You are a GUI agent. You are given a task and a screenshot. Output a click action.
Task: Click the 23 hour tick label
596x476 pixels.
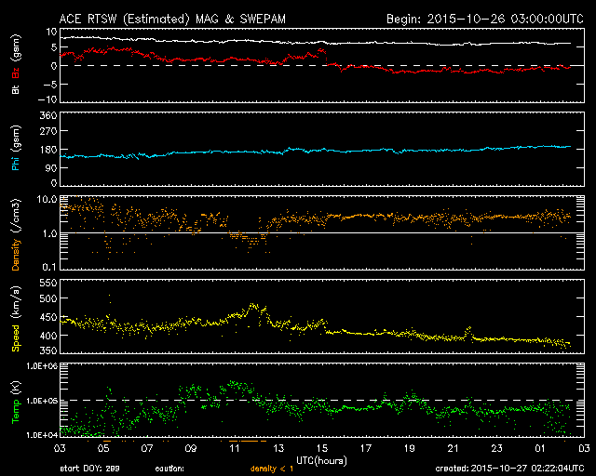(x=496, y=448)
